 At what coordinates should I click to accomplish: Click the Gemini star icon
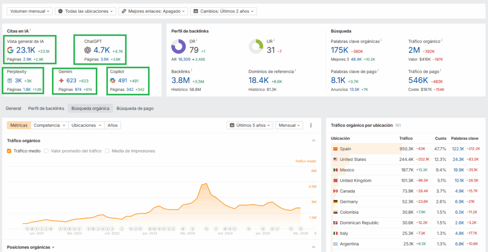coord(61,81)
